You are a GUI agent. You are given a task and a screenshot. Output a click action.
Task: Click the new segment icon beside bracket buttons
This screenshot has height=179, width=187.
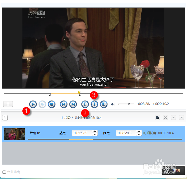[x=104, y=104]
